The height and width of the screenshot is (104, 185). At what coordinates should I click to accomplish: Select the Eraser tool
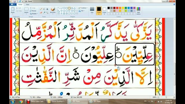tap(41, 13)
